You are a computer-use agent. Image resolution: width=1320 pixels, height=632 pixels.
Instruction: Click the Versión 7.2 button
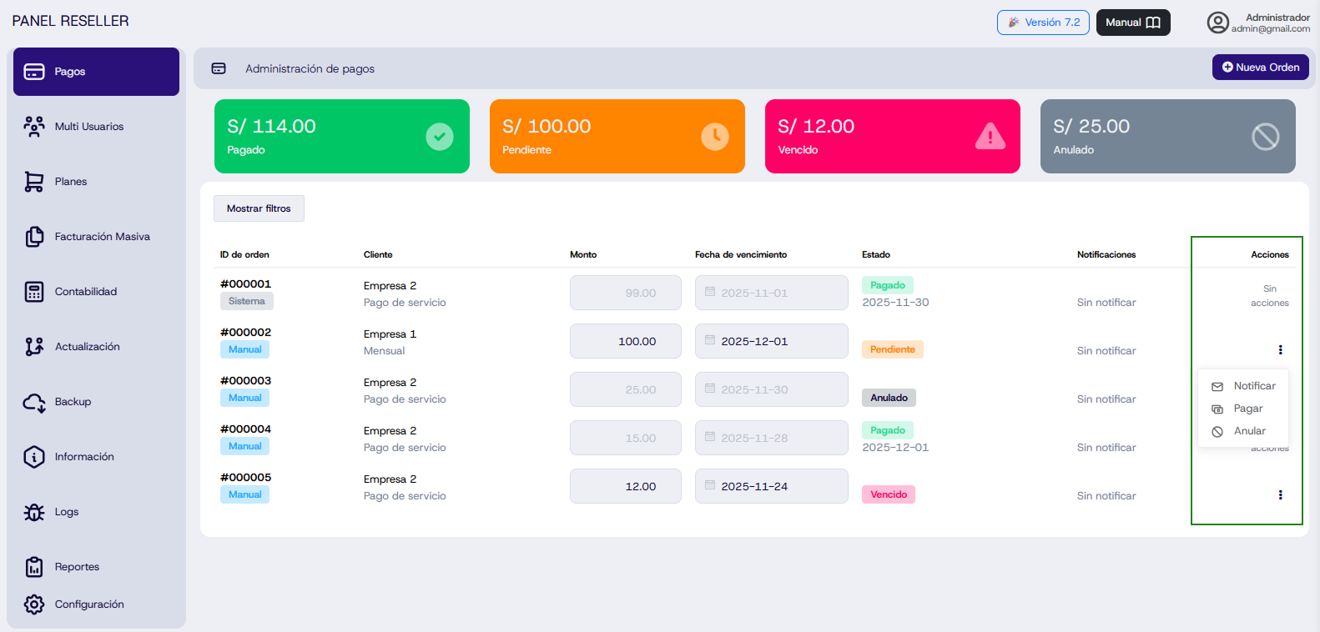(1043, 23)
